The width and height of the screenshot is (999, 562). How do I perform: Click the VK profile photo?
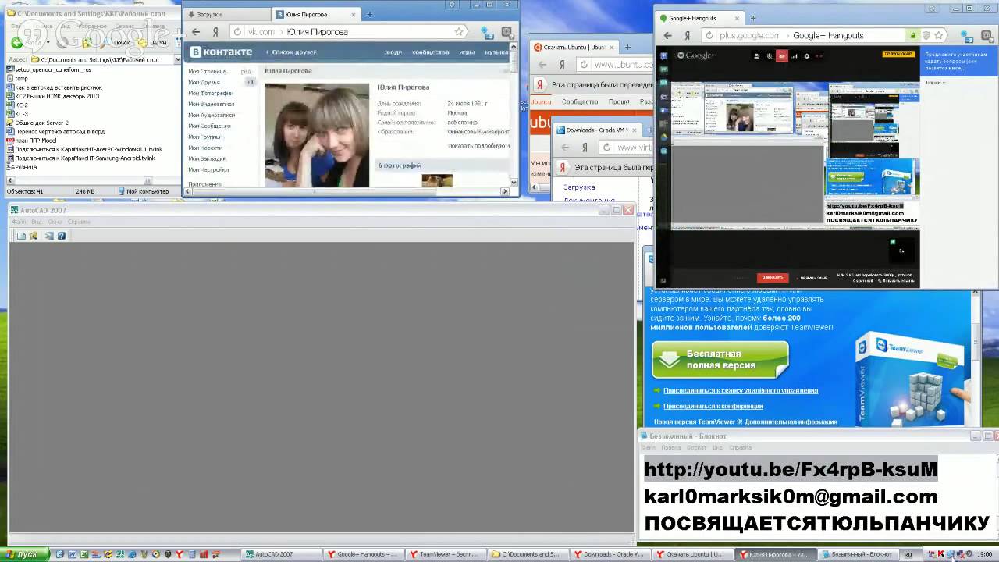pos(317,135)
